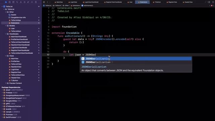Open the Source Control navigator icon
Screen dimensions: 215x121
click(10, 2)
